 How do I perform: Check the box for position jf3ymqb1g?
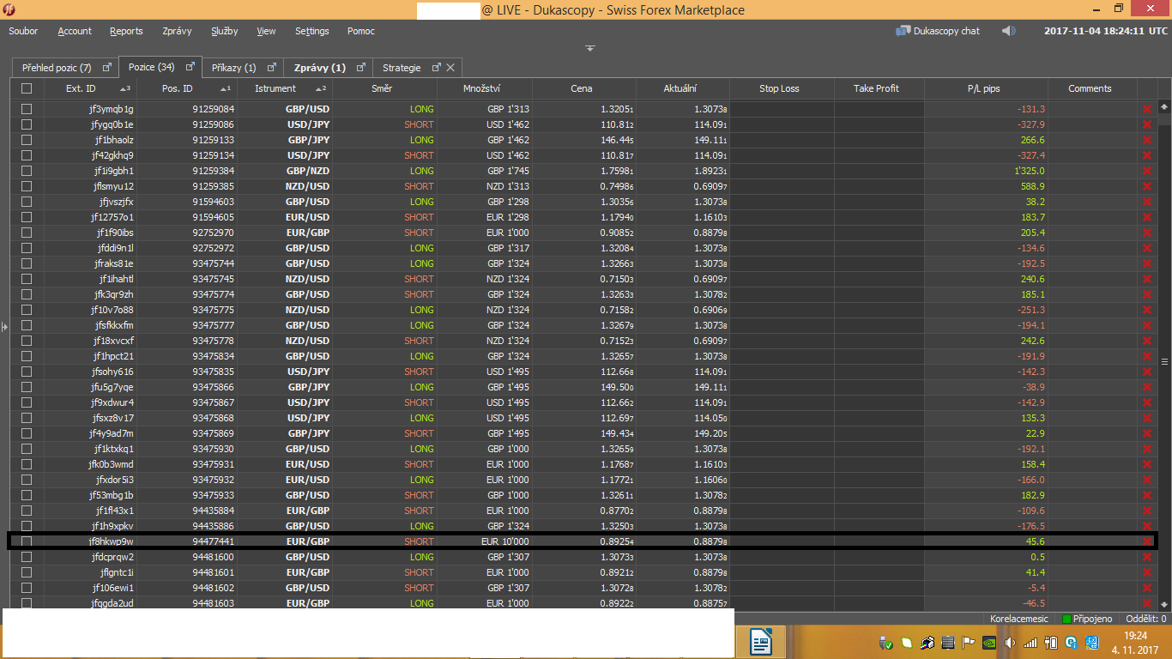(x=27, y=109)
